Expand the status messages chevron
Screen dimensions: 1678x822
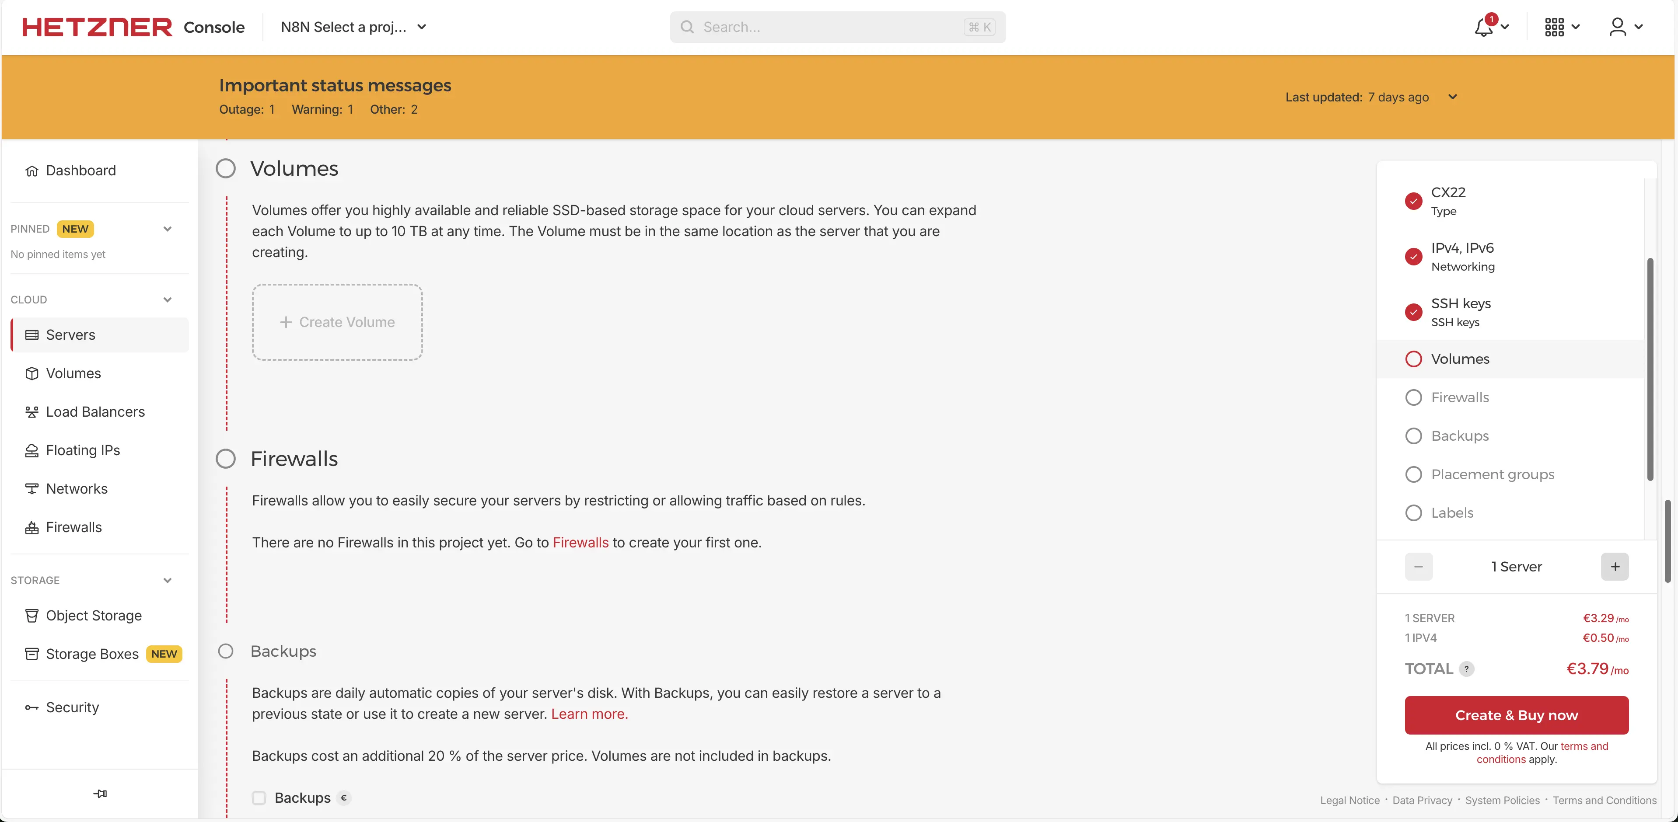1452,97
